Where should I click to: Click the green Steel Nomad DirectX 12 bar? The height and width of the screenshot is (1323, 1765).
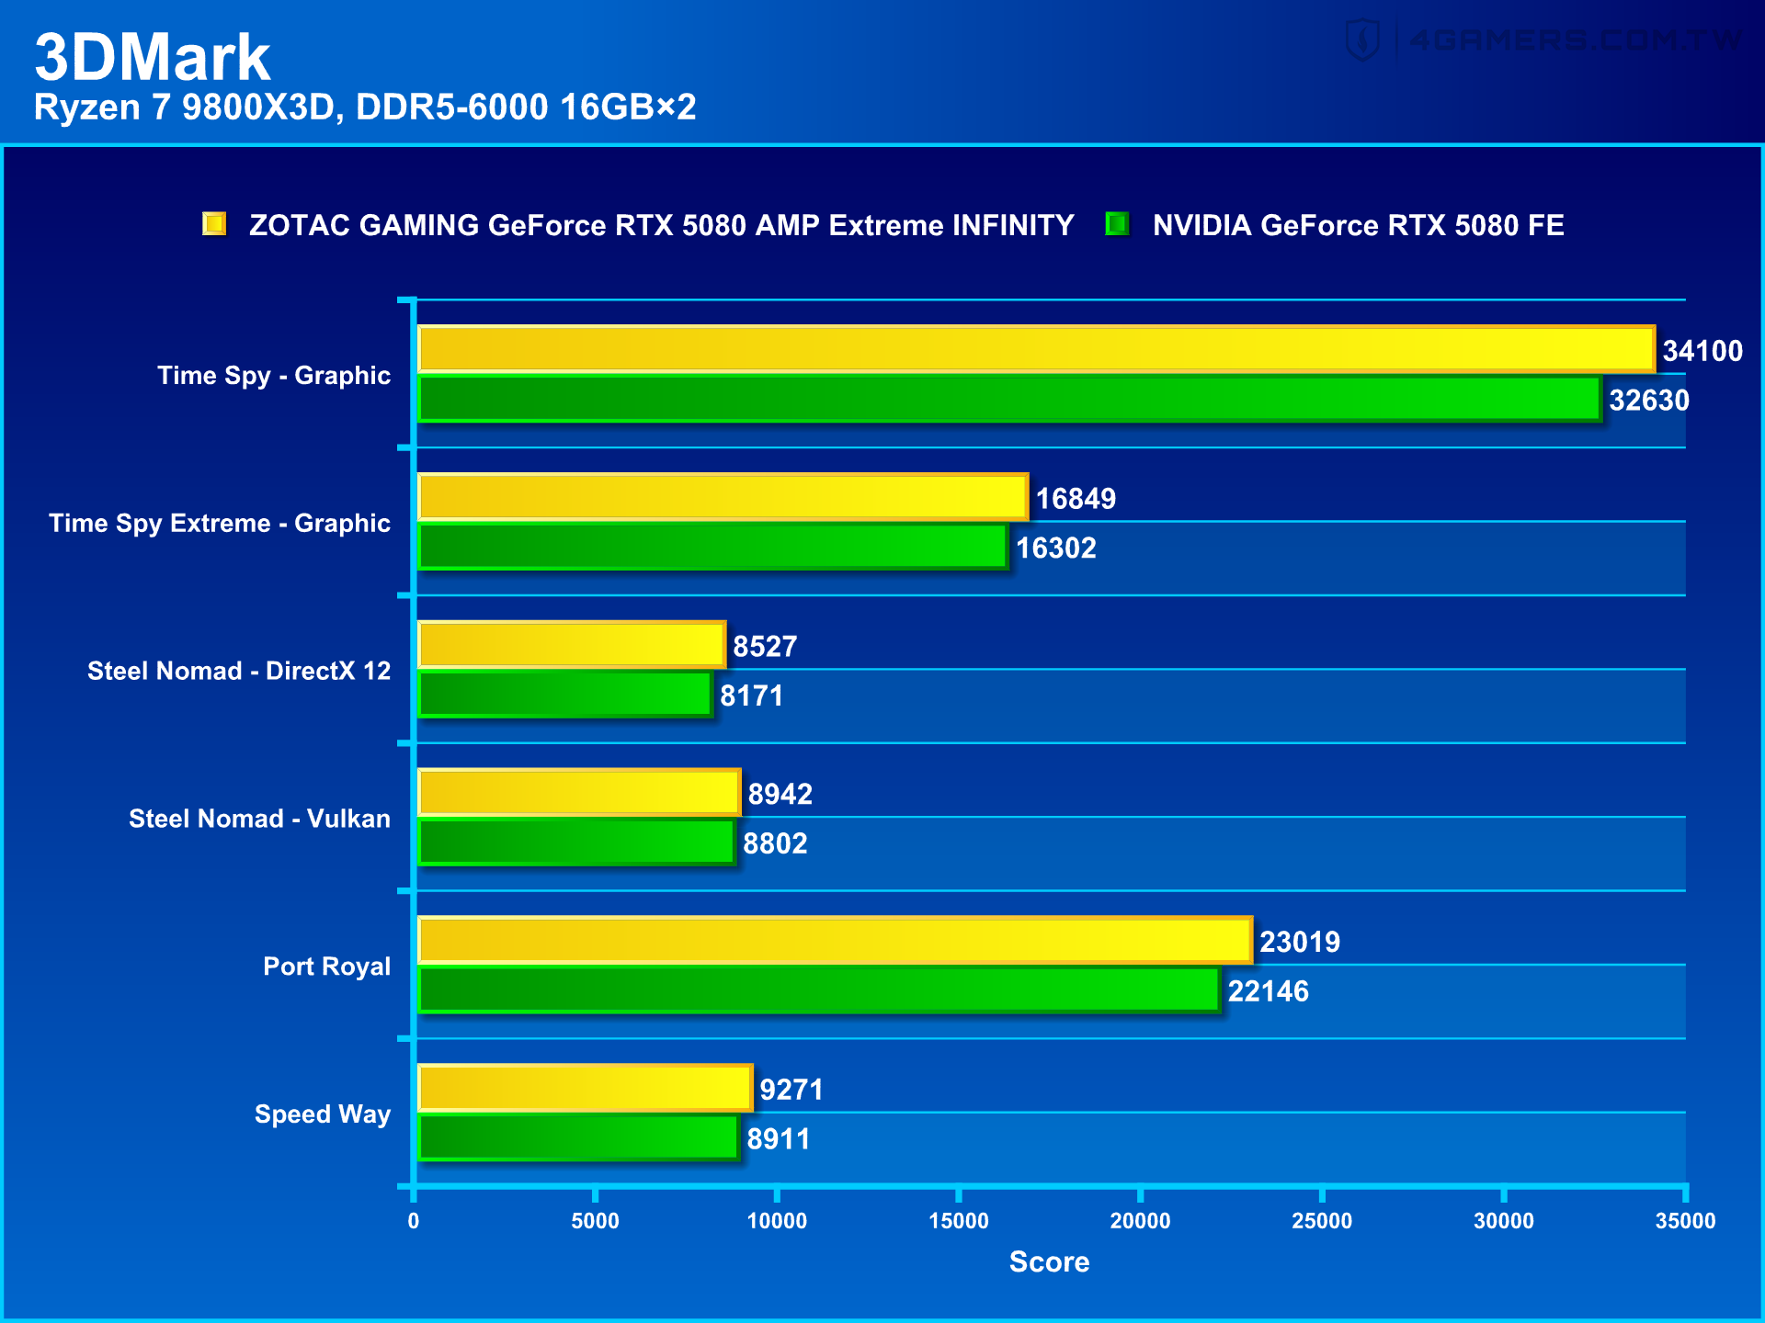[x=565, y=695]
